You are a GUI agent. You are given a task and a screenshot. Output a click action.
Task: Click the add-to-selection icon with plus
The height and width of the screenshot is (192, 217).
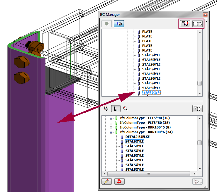(106, 109)
